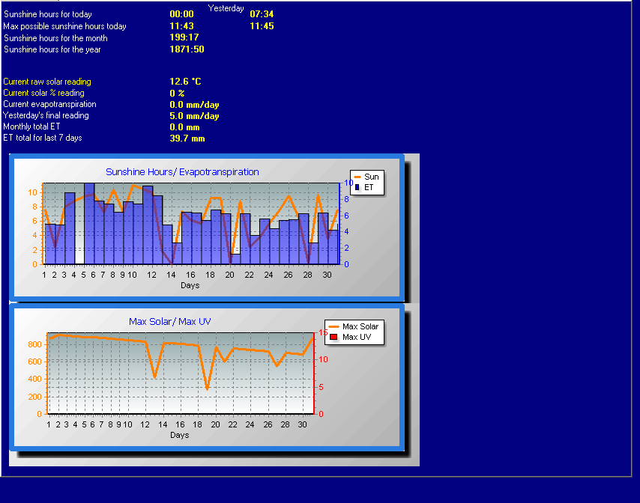This screenshot has width=640, height=503.
Task: Click 'Sunshine Hours/ Evapotranspiration' chart title
Action: [x=182, y=172]
